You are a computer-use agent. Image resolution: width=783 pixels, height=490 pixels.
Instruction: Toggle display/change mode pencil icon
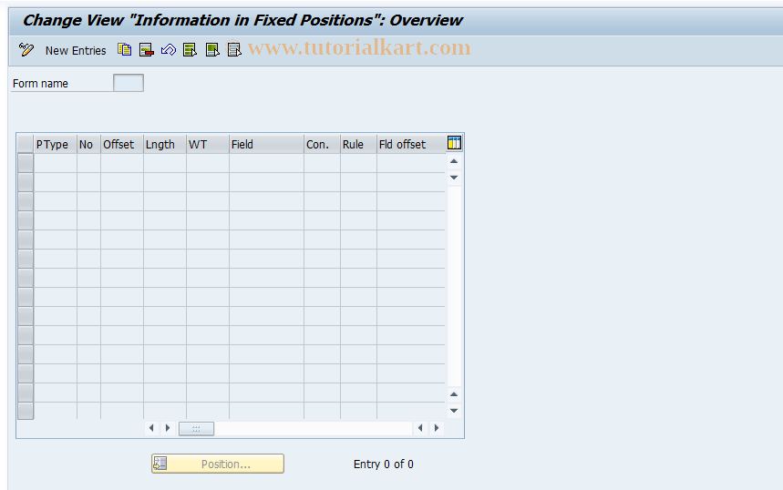tap(26, 50)
